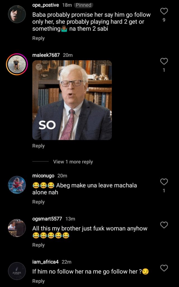Like ope_postive's pinned comment
This screenshot has width=179, height=287.
(x=164, y=11)
